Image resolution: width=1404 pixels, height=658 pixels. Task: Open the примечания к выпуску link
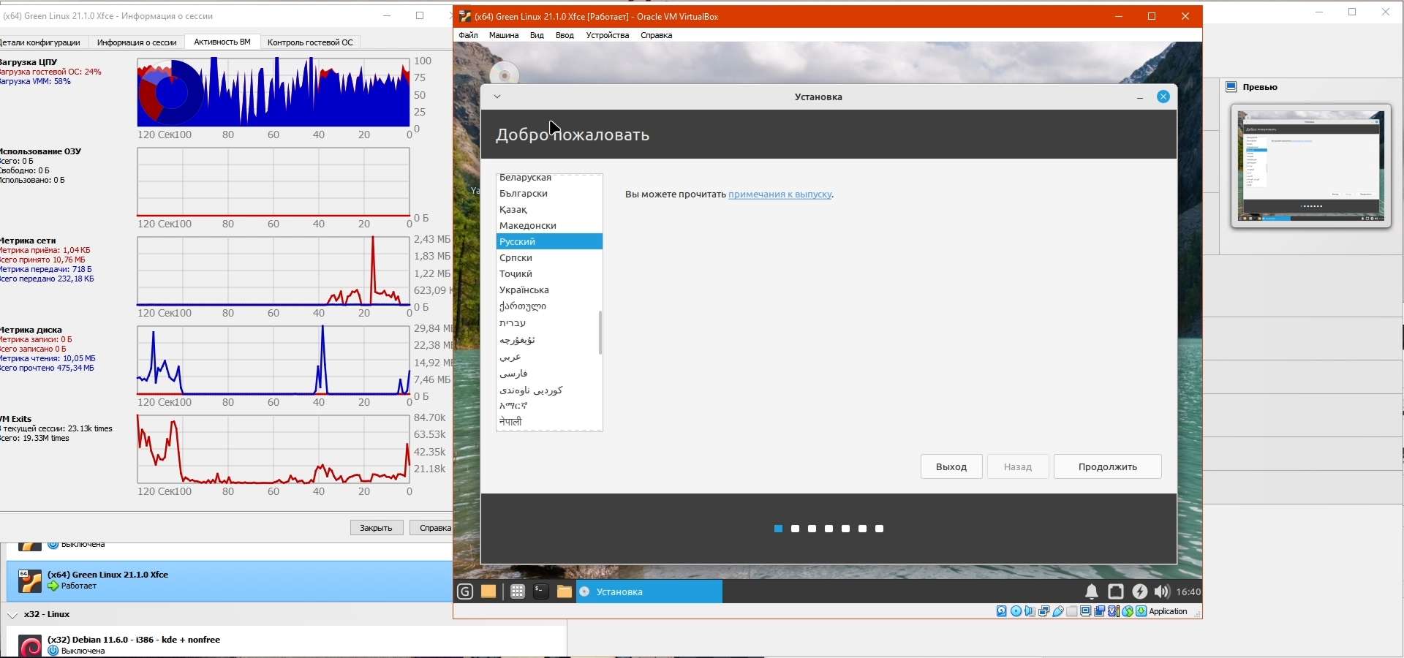click(780, 194)
